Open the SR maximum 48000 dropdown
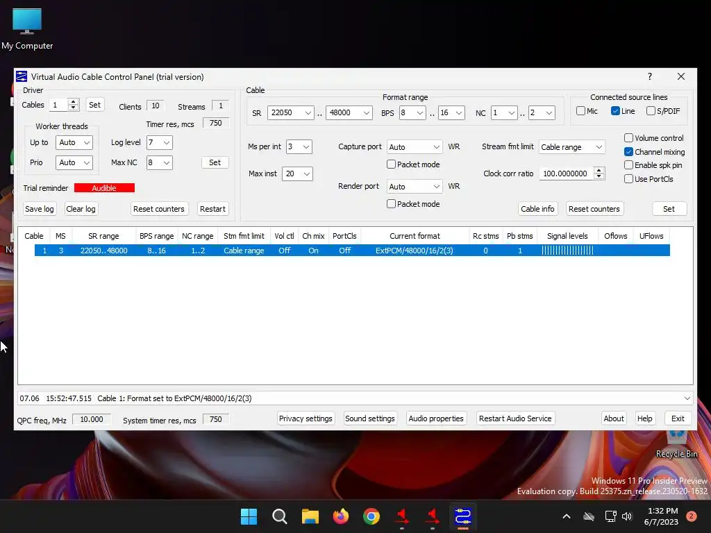 pos(349,112)
